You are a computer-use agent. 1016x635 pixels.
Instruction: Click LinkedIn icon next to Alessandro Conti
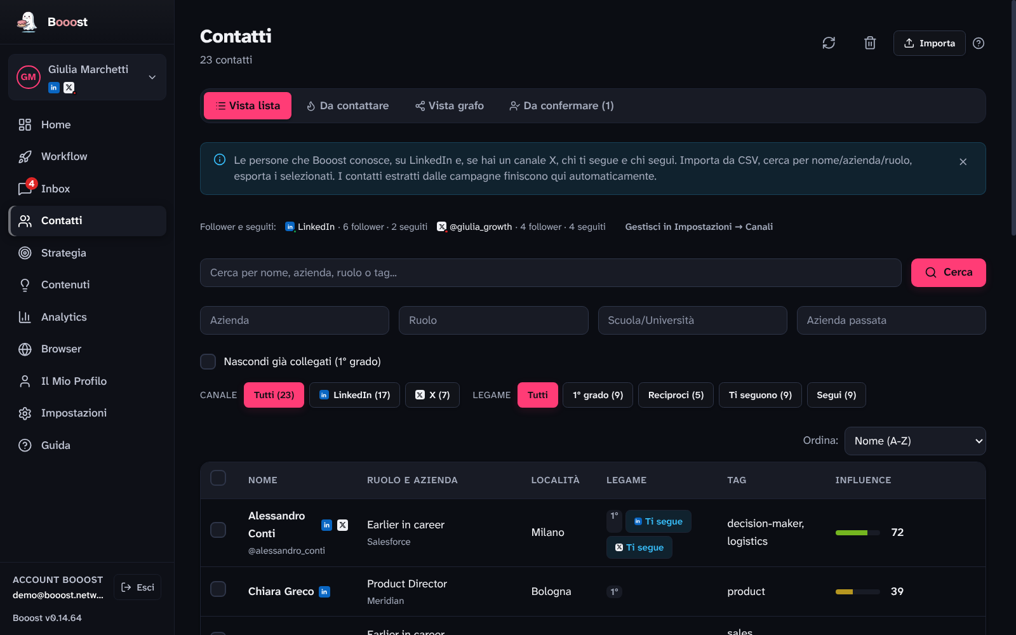tap(326, 525)
